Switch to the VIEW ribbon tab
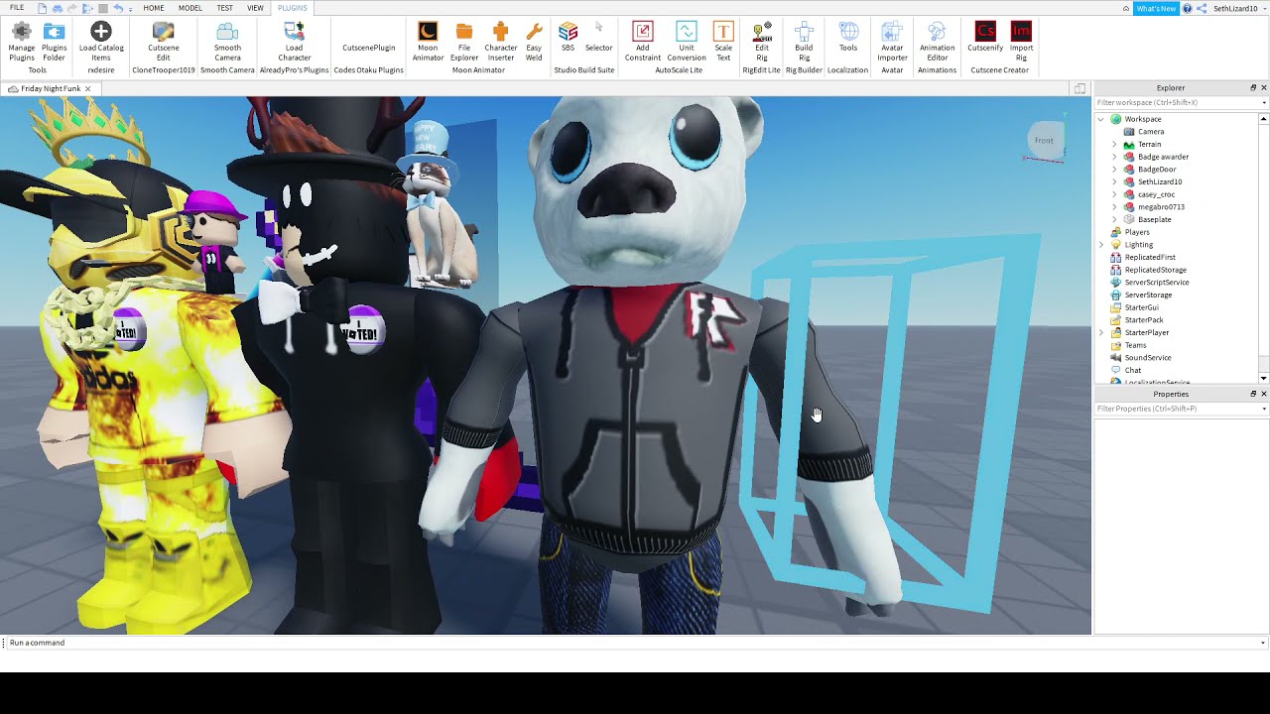 pyautogui.click(x=256, y=8)
